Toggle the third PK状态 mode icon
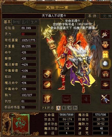This screenshot has height=137, width=112. [69, 108]
